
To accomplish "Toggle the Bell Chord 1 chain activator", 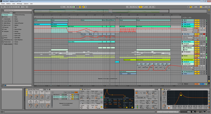I will click(73, 95).
